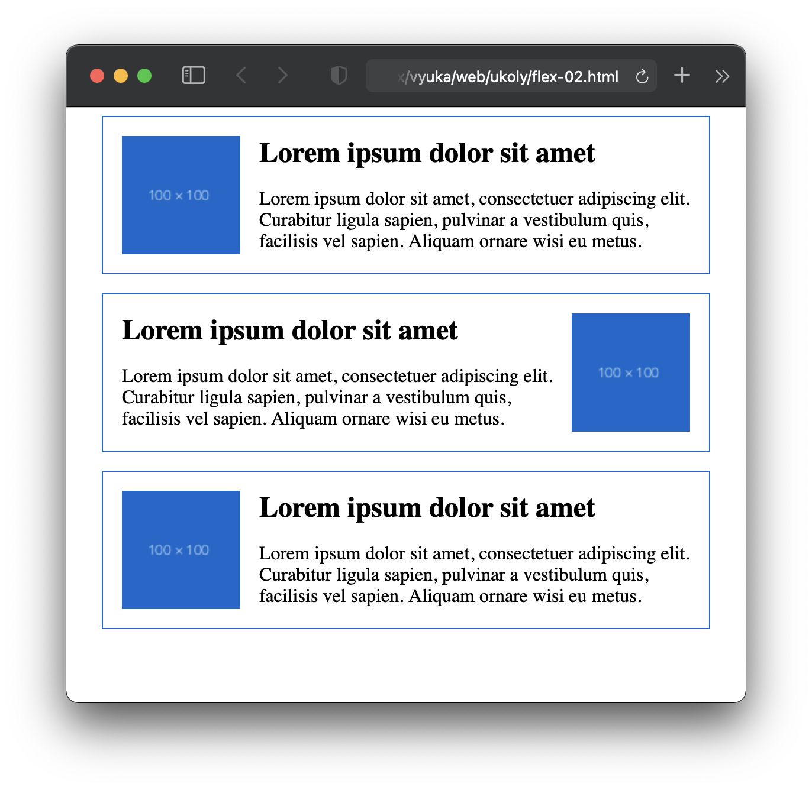
Task: Minimize the window with the yellow button
Action: click(x=121, y=76)
